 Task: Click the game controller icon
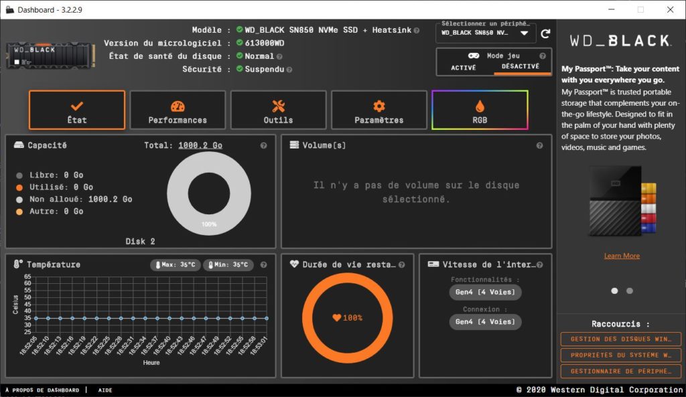coord(474,56)
